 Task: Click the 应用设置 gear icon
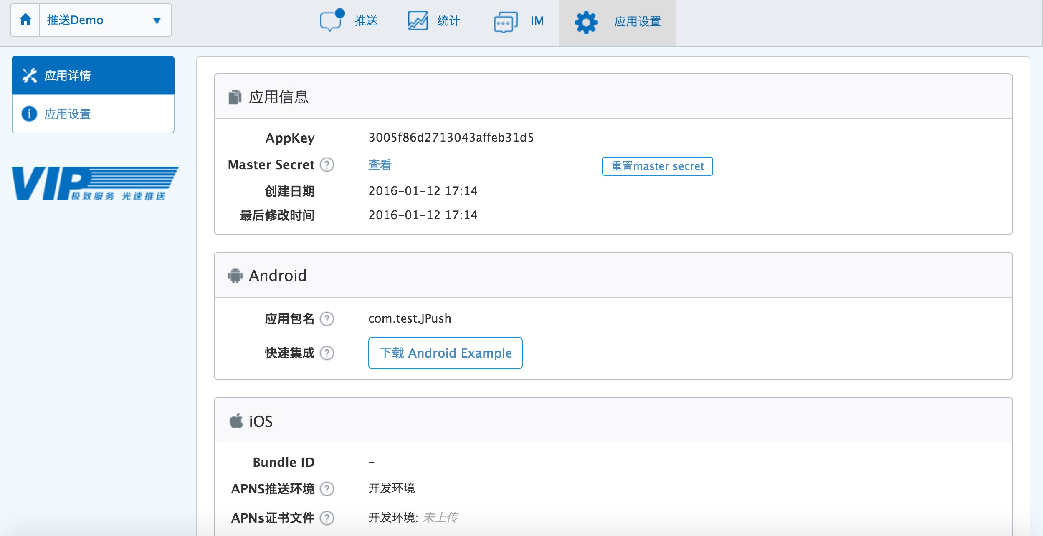[586, 22]
